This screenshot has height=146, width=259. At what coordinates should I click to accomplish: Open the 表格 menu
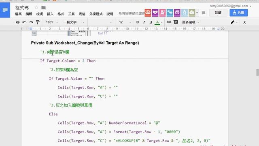click(82, 14)
